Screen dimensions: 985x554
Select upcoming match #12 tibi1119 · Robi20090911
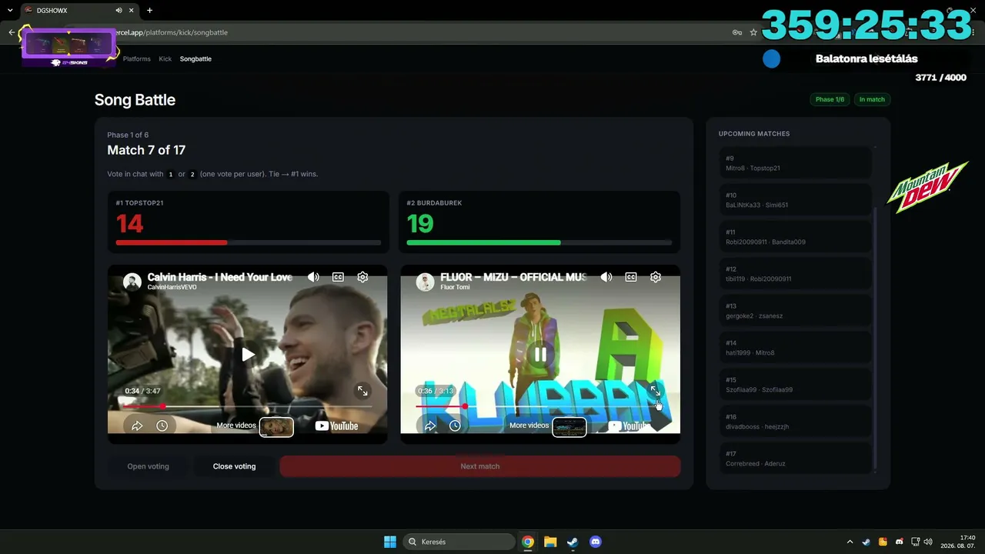pyautogui.click(x=796, y=274)
